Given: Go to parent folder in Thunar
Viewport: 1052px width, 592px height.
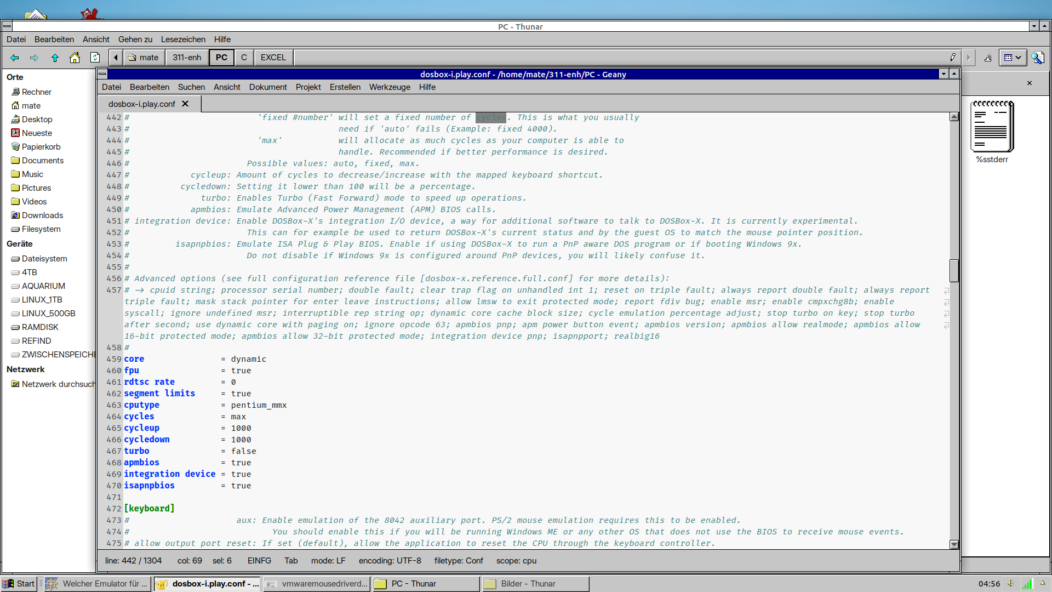Looking at the screenshot, I should (55, 58).
